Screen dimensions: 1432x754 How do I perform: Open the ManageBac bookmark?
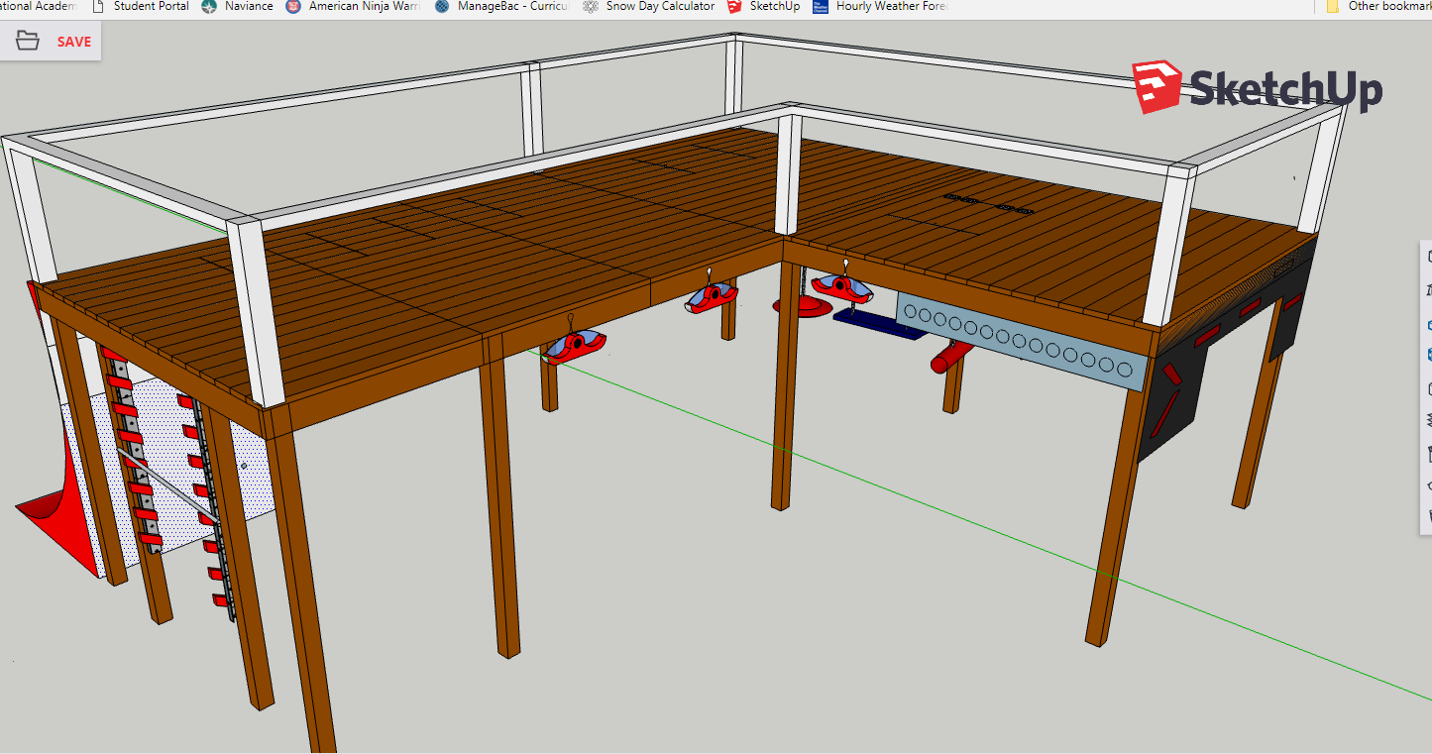tap(501, 6)
